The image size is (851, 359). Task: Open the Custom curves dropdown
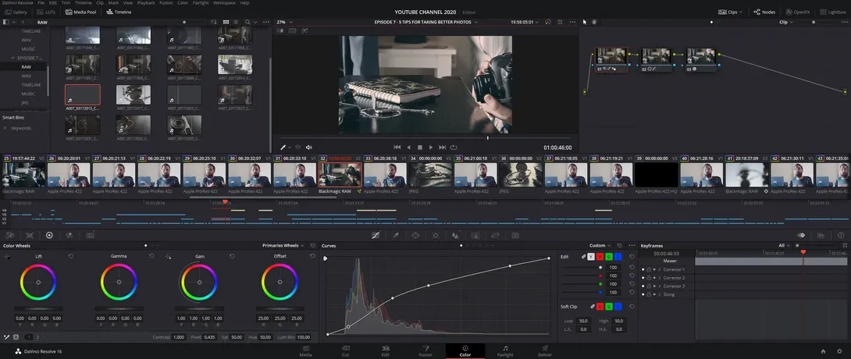click(x=600, y=246)
